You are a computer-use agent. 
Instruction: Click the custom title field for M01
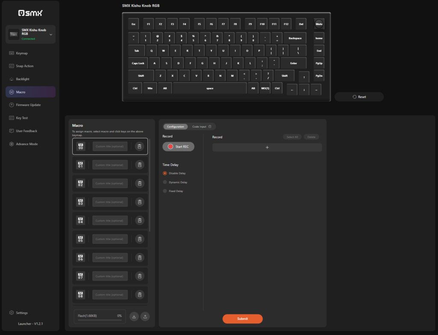tap(110, 165)
